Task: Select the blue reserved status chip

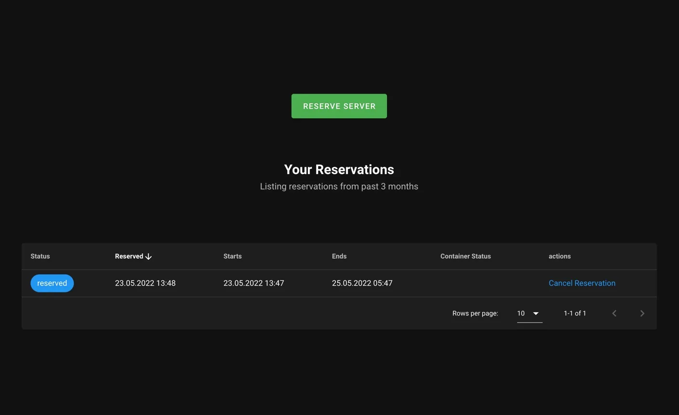Action: 52,283
